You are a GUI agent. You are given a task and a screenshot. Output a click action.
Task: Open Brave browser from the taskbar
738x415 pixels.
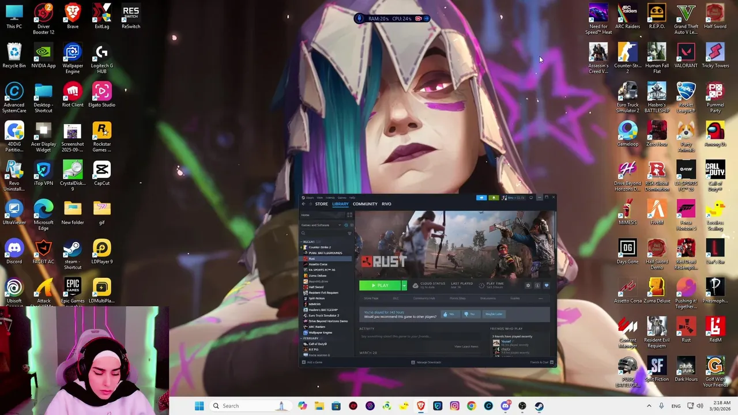pos(421,406)
